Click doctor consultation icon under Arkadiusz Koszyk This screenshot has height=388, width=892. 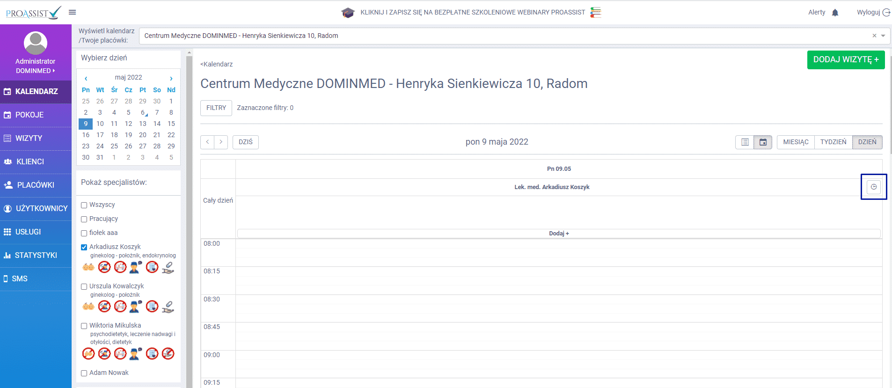(x=136, y=267)
